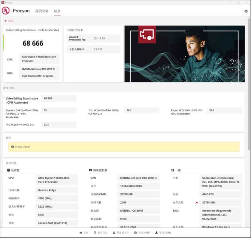
Task: Open settings via the gear icon
Action: pos(246,11)
